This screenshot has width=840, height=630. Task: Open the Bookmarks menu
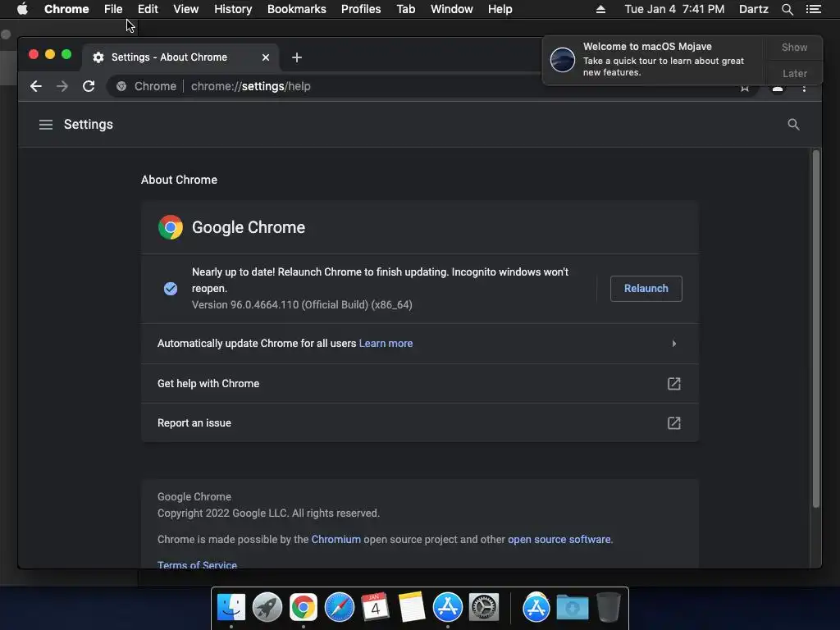click(297, 9)
